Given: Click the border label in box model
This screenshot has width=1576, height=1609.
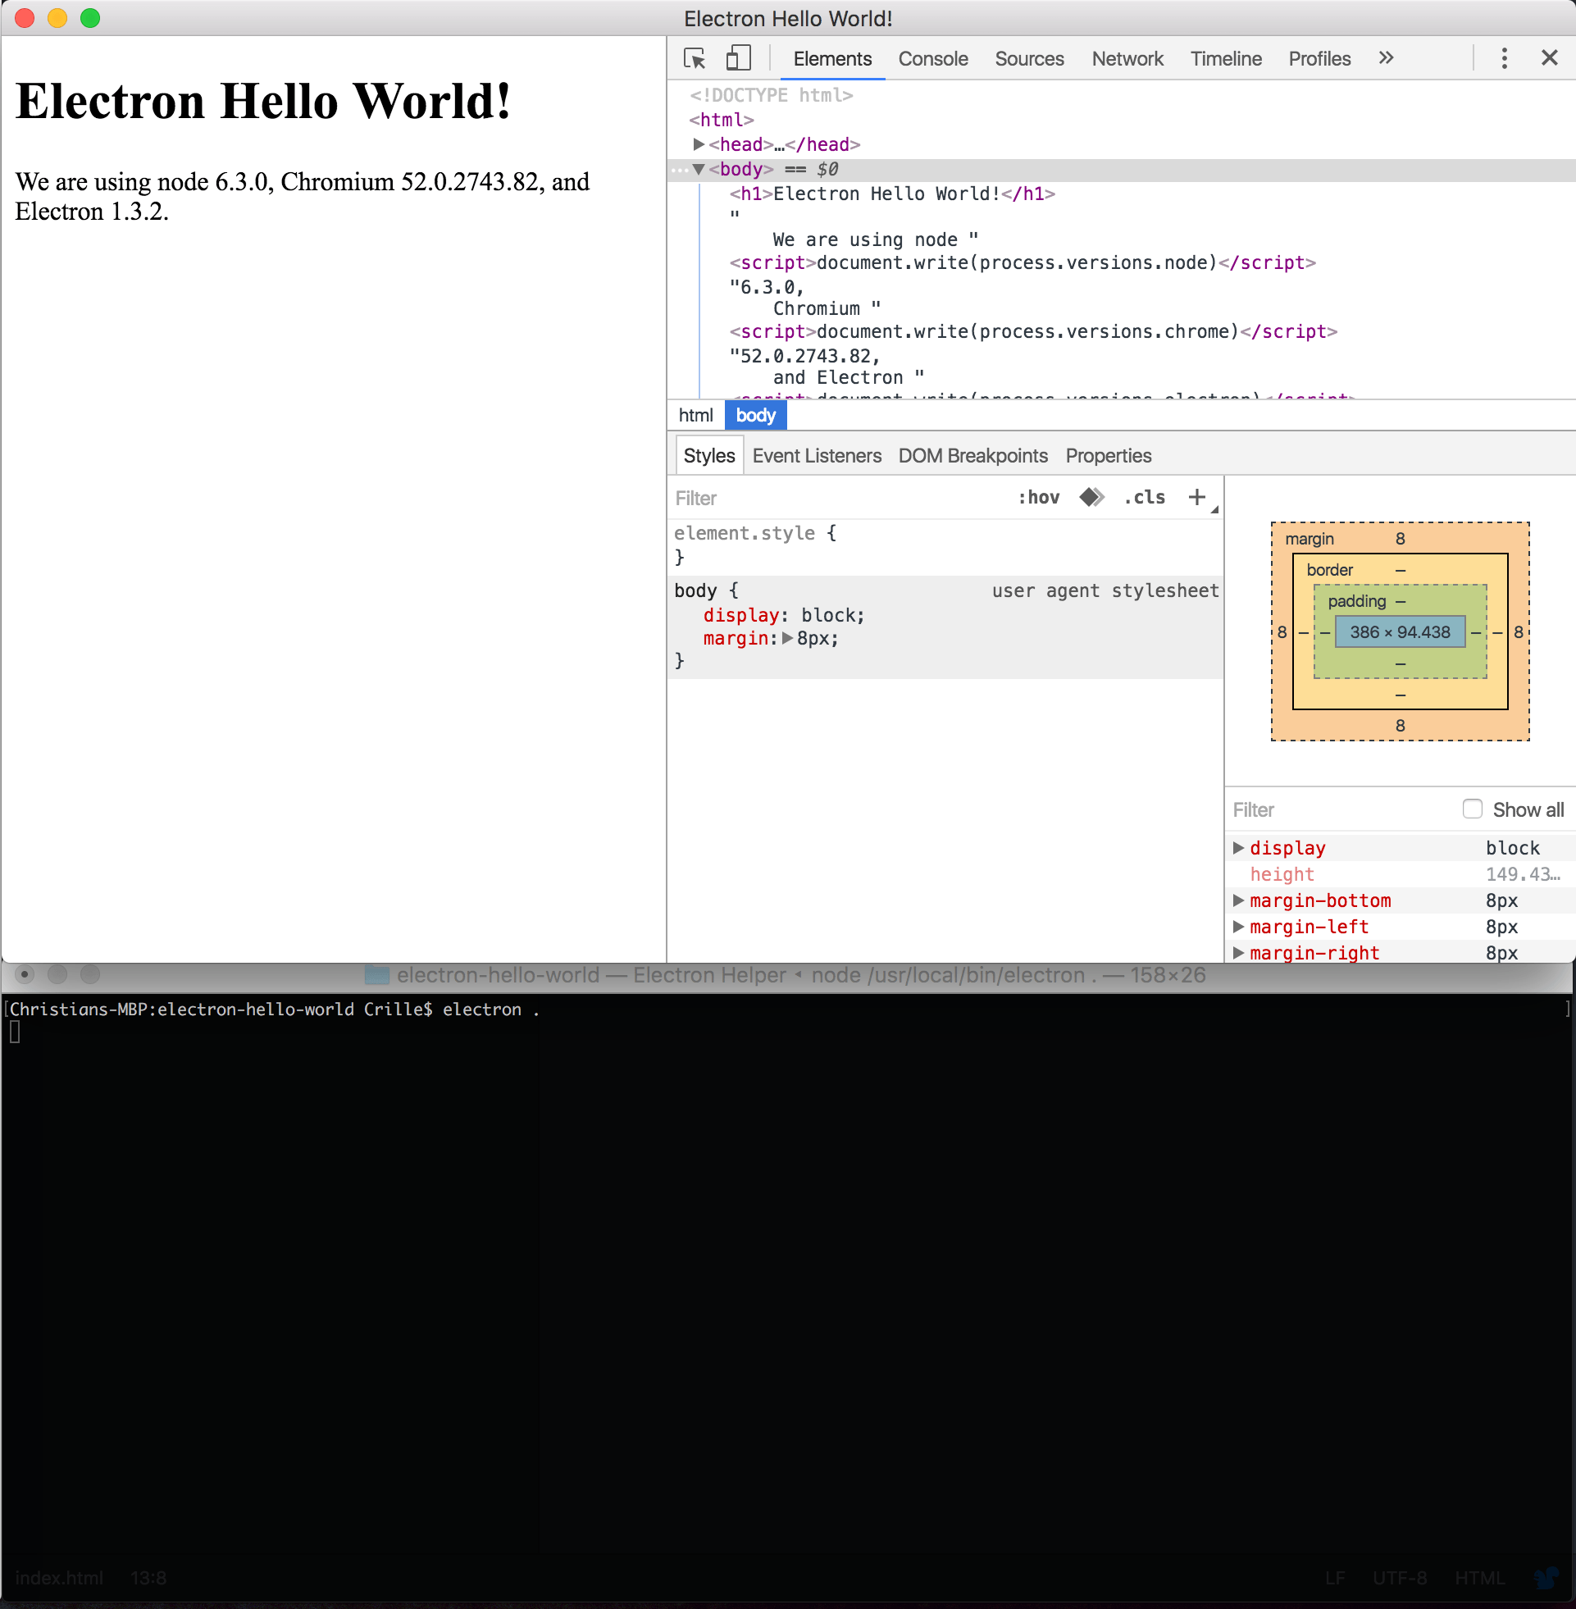Looking at the screenshot, I should click(x=1329, y=570).
